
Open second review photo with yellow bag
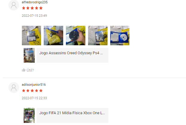pyautogui.click(x=54, y=35)
